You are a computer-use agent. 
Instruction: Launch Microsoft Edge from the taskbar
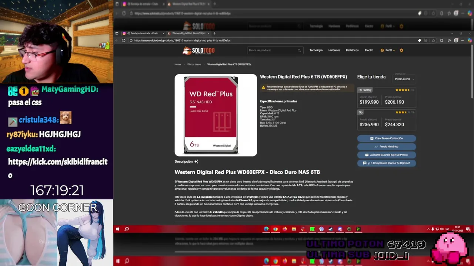pos(266,229)
